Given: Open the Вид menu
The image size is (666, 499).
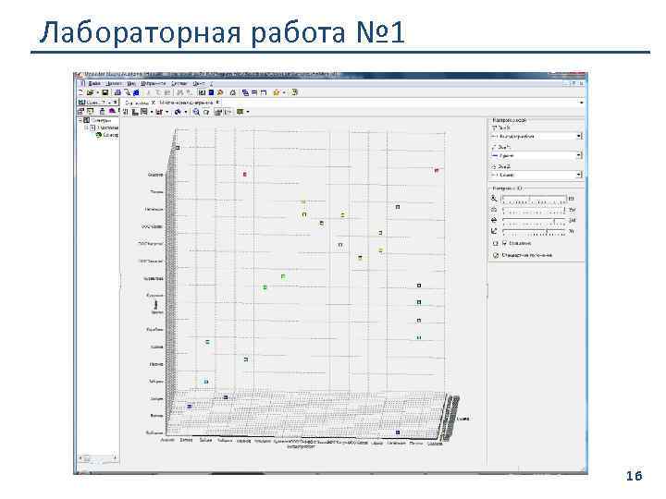Looking at the screenshot, I should click(x=131, y=83).
